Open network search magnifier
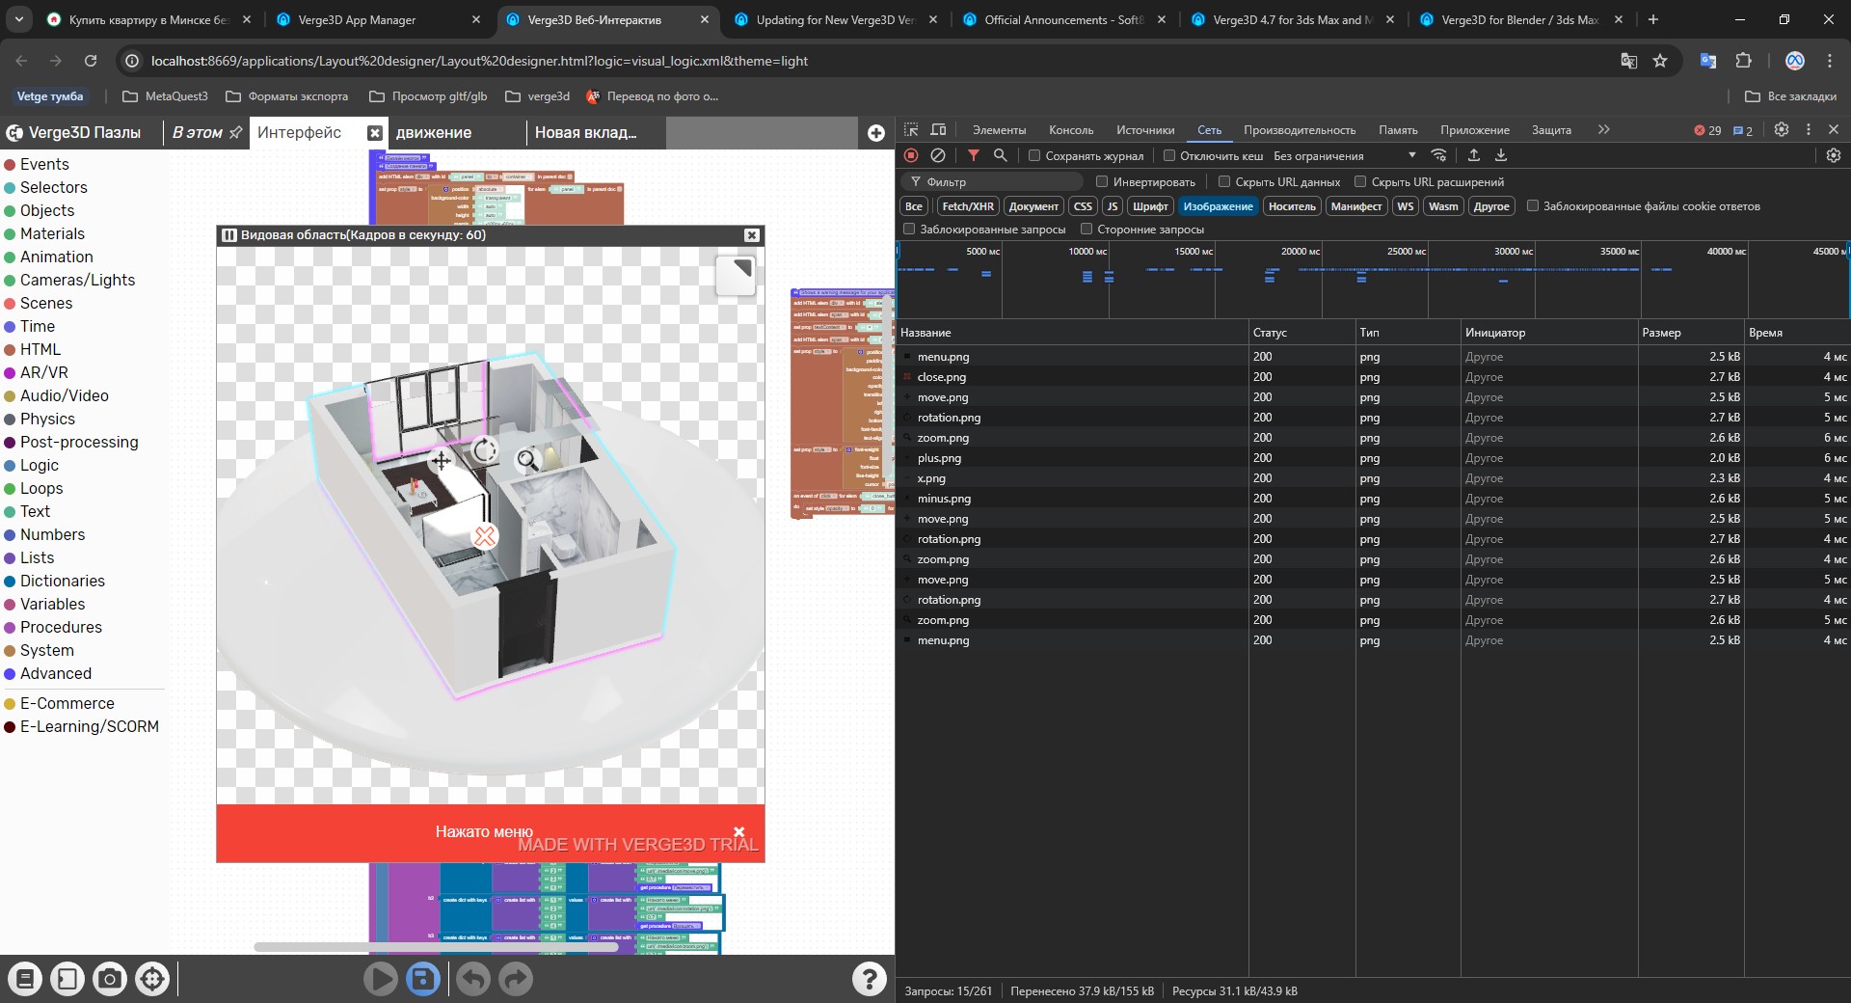 (1001, 155)
